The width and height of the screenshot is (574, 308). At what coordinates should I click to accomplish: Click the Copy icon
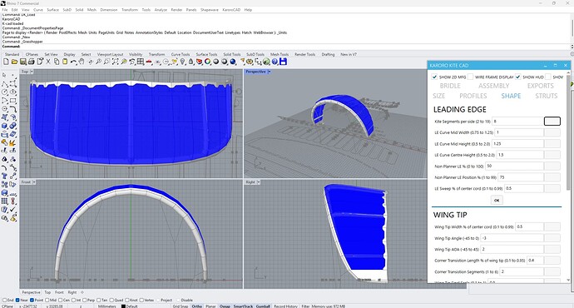click(x=57, y=62)
